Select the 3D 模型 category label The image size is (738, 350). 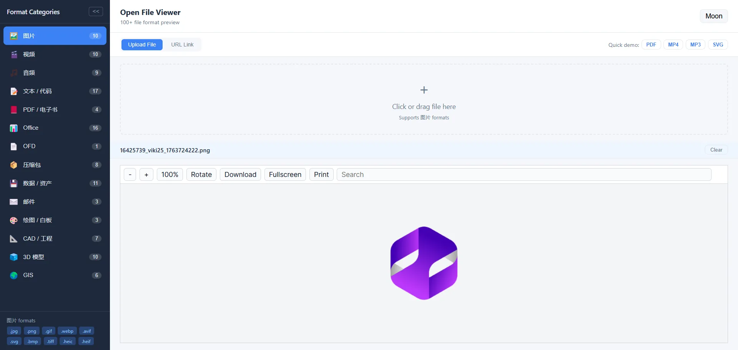pos(33,257)
